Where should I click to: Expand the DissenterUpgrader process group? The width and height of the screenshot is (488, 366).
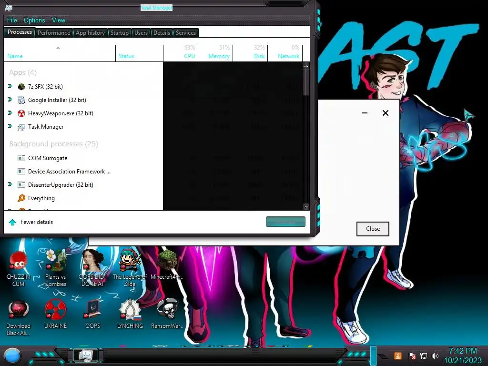click(x=10, y=184)
